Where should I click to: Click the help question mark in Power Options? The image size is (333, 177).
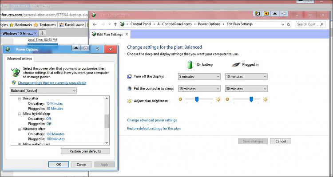click(98, 49)
